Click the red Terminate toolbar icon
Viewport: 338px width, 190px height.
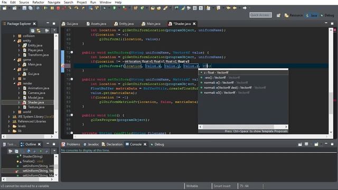click(58, 8)
